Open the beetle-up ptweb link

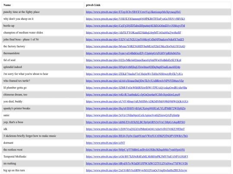135,26
